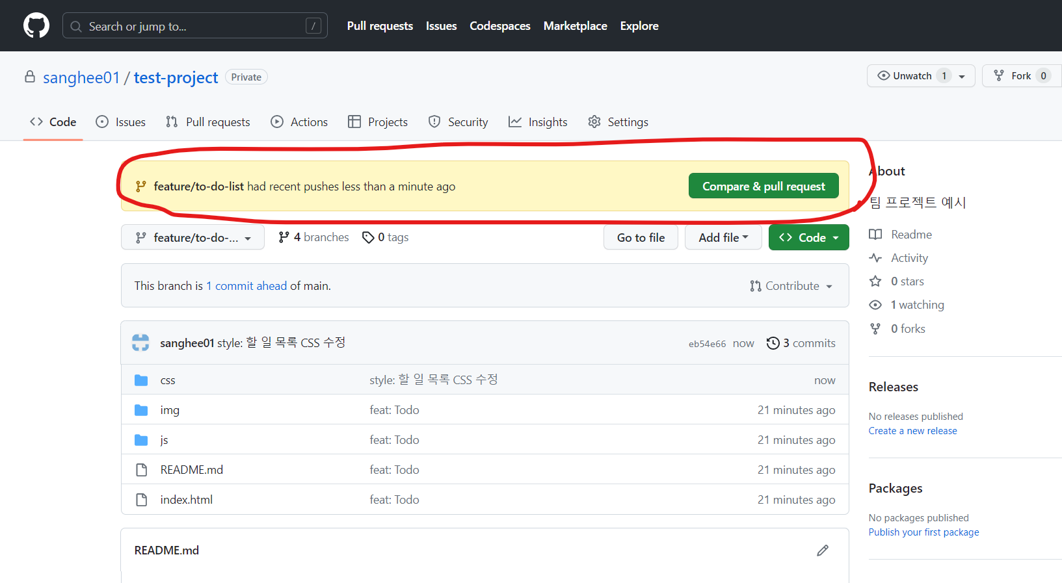Click the book icon next to Readme
The image size is (1062, 583).
(876, 235)
